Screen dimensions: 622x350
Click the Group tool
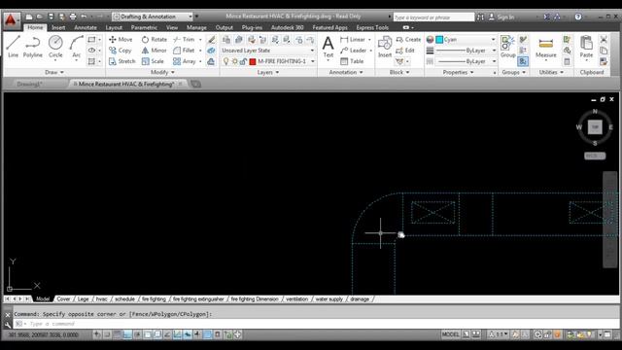point(507,47)
